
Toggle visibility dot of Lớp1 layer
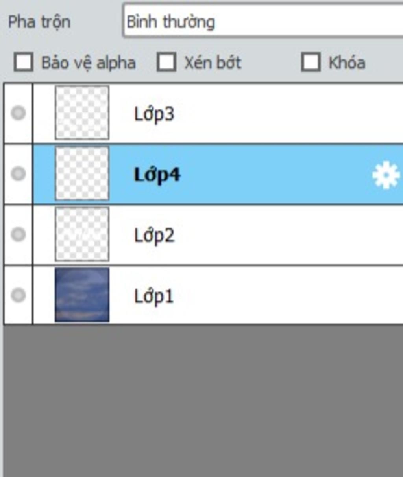18,295
